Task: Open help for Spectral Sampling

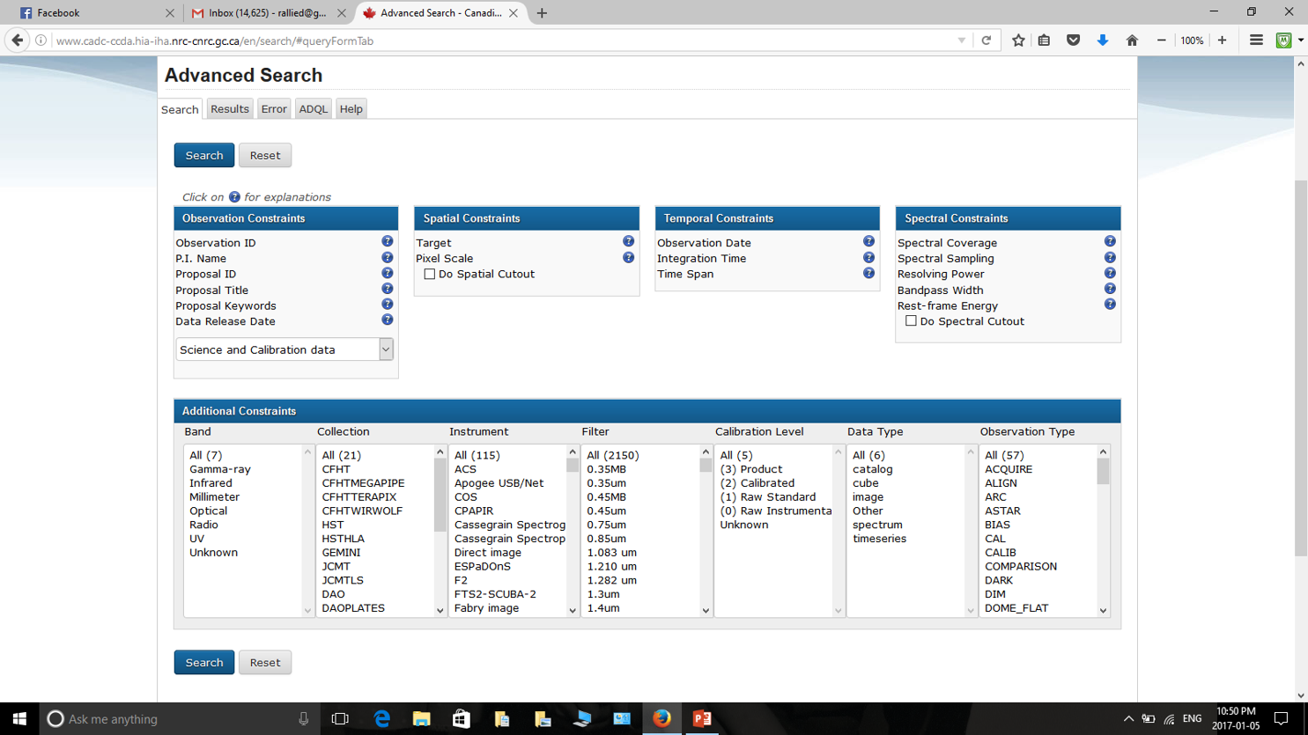Action: [x=1110, y=258]
